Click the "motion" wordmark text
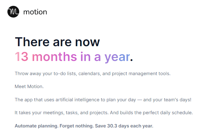Screen dimensions: 208x137 tap(35, 12)
